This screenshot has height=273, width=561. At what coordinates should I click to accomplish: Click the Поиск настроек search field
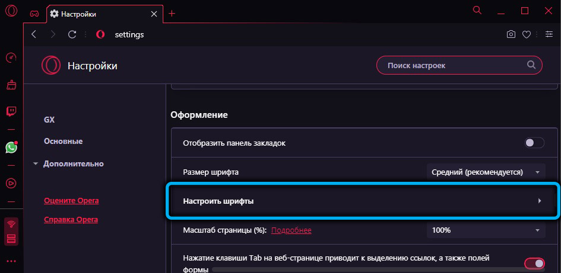pyautogui.click(x=454, y=65)
